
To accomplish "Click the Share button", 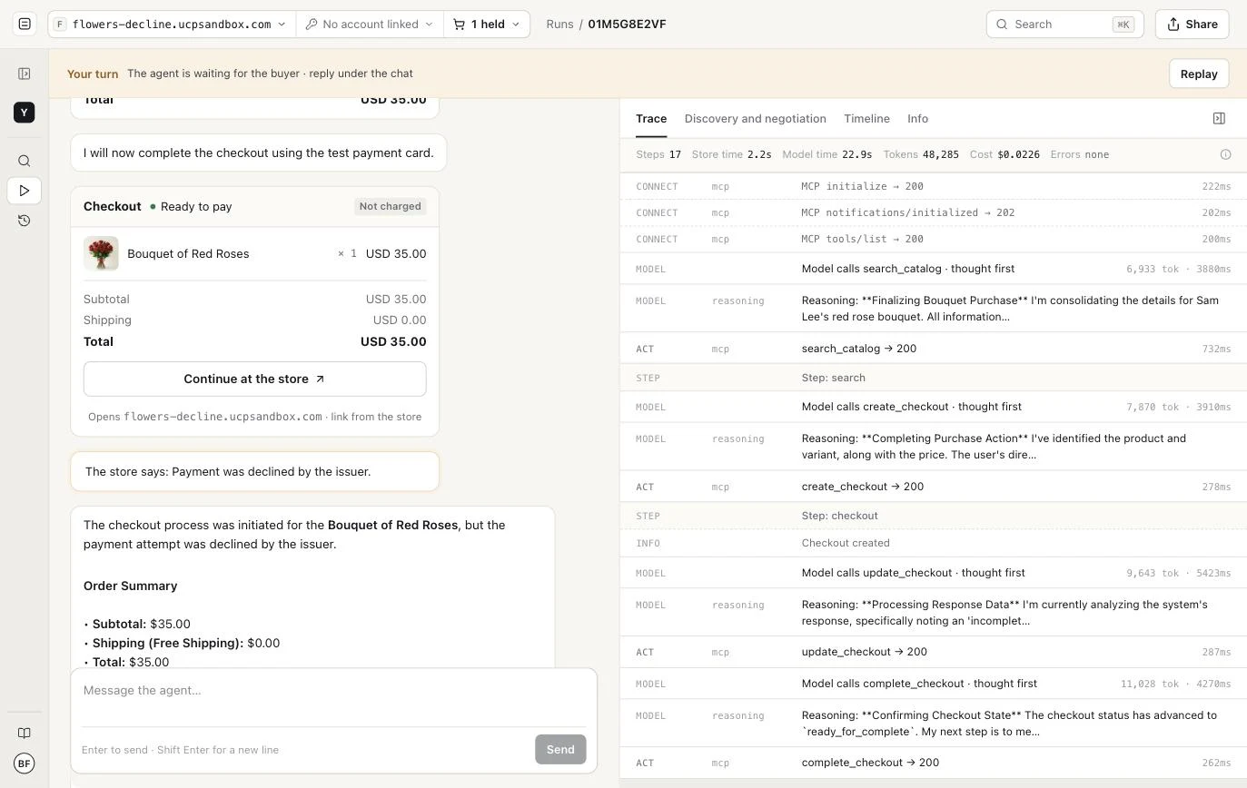I will (x=1192, y=25).
